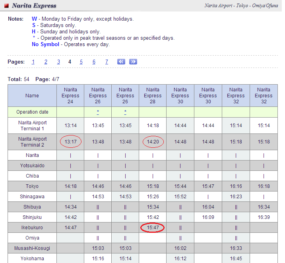Click the Narita Express 24 column header
285x263 pixels.
coord(70,95)
